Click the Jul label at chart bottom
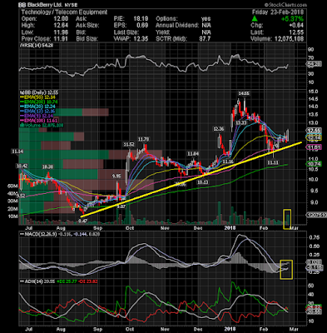This screenshot has height=333, width=327. coord(28,329)
